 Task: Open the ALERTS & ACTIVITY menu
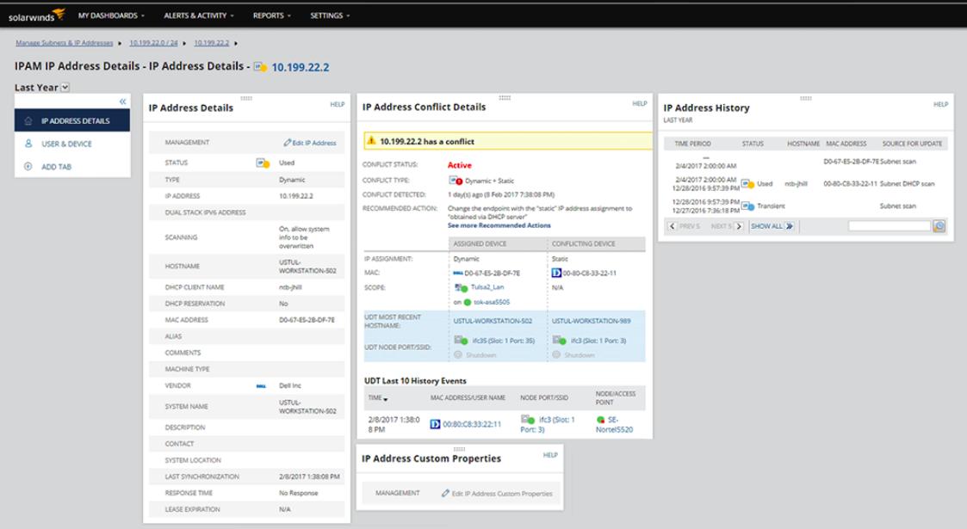click(199, 15)
